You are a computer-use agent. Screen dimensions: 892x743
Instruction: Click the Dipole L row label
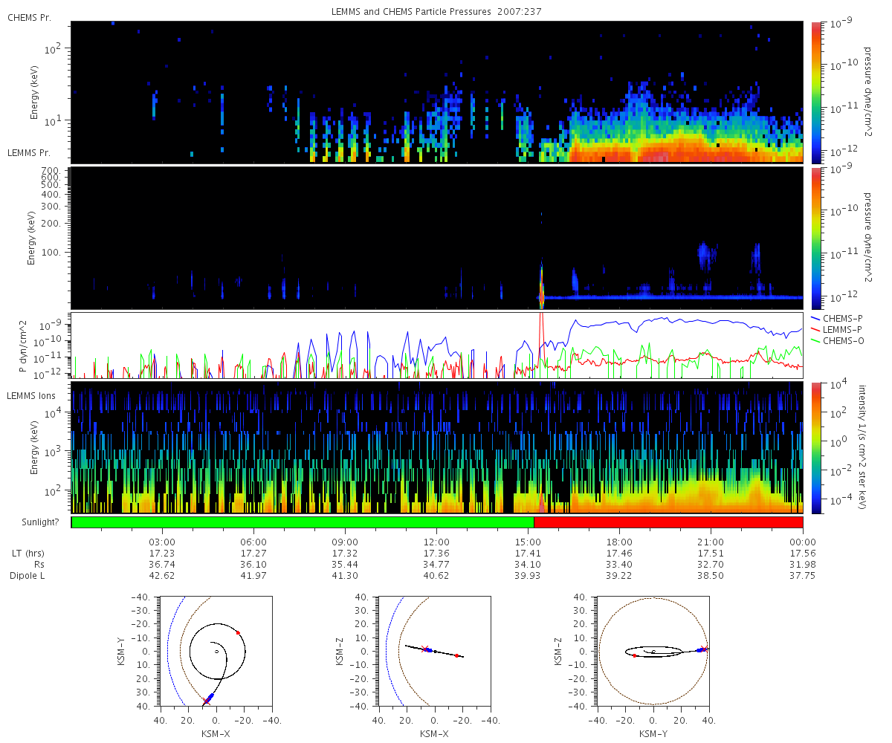[29, 576]
